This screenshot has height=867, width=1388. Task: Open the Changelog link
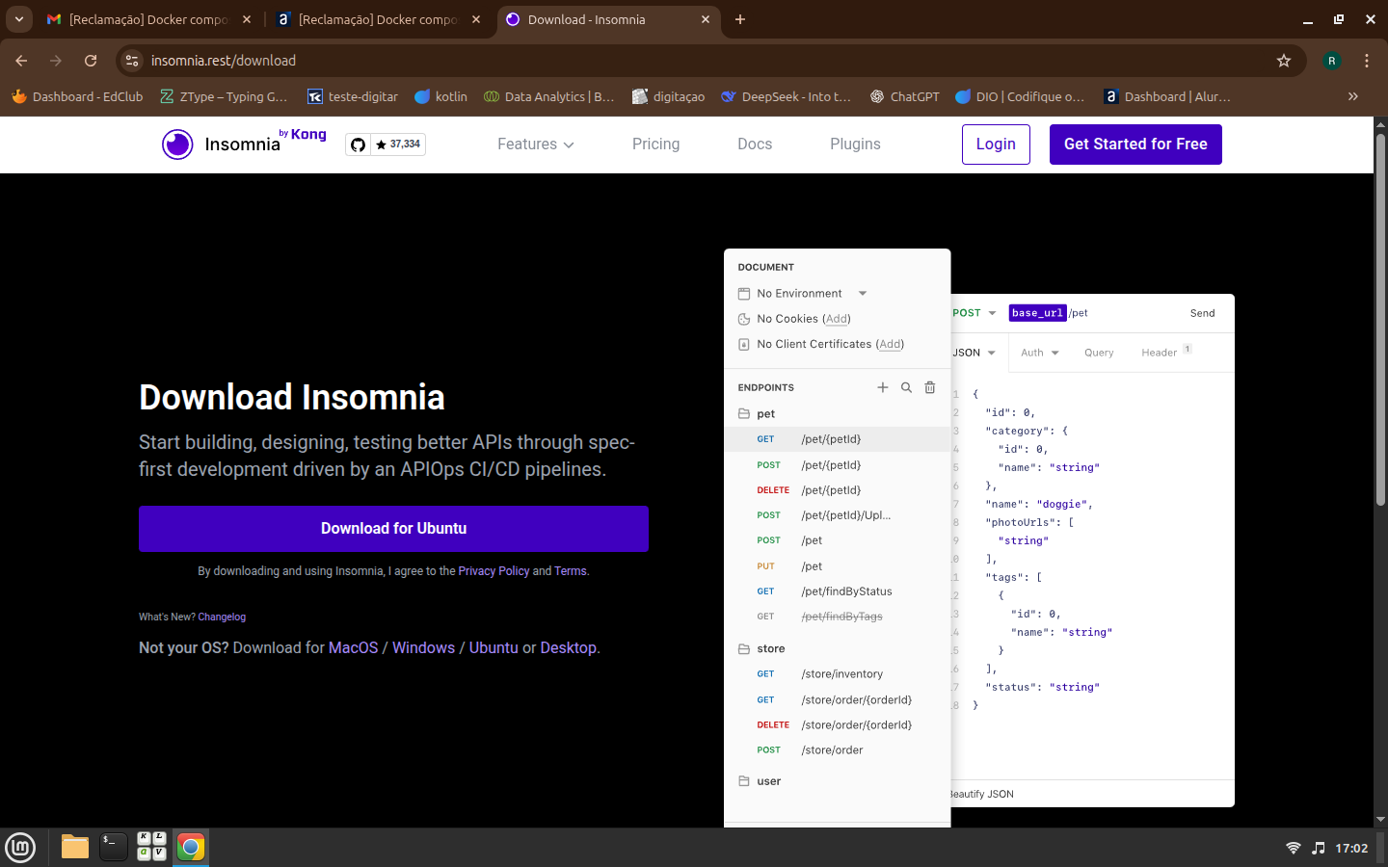pyautogui.click(x=222, y=617)
